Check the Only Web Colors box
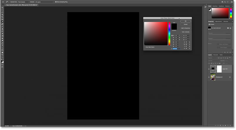 pos(145,47)
